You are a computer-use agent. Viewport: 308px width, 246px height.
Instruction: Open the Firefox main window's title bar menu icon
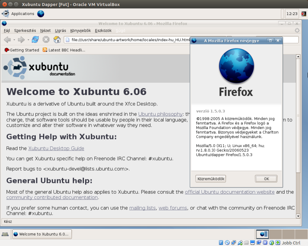(4, 23)
